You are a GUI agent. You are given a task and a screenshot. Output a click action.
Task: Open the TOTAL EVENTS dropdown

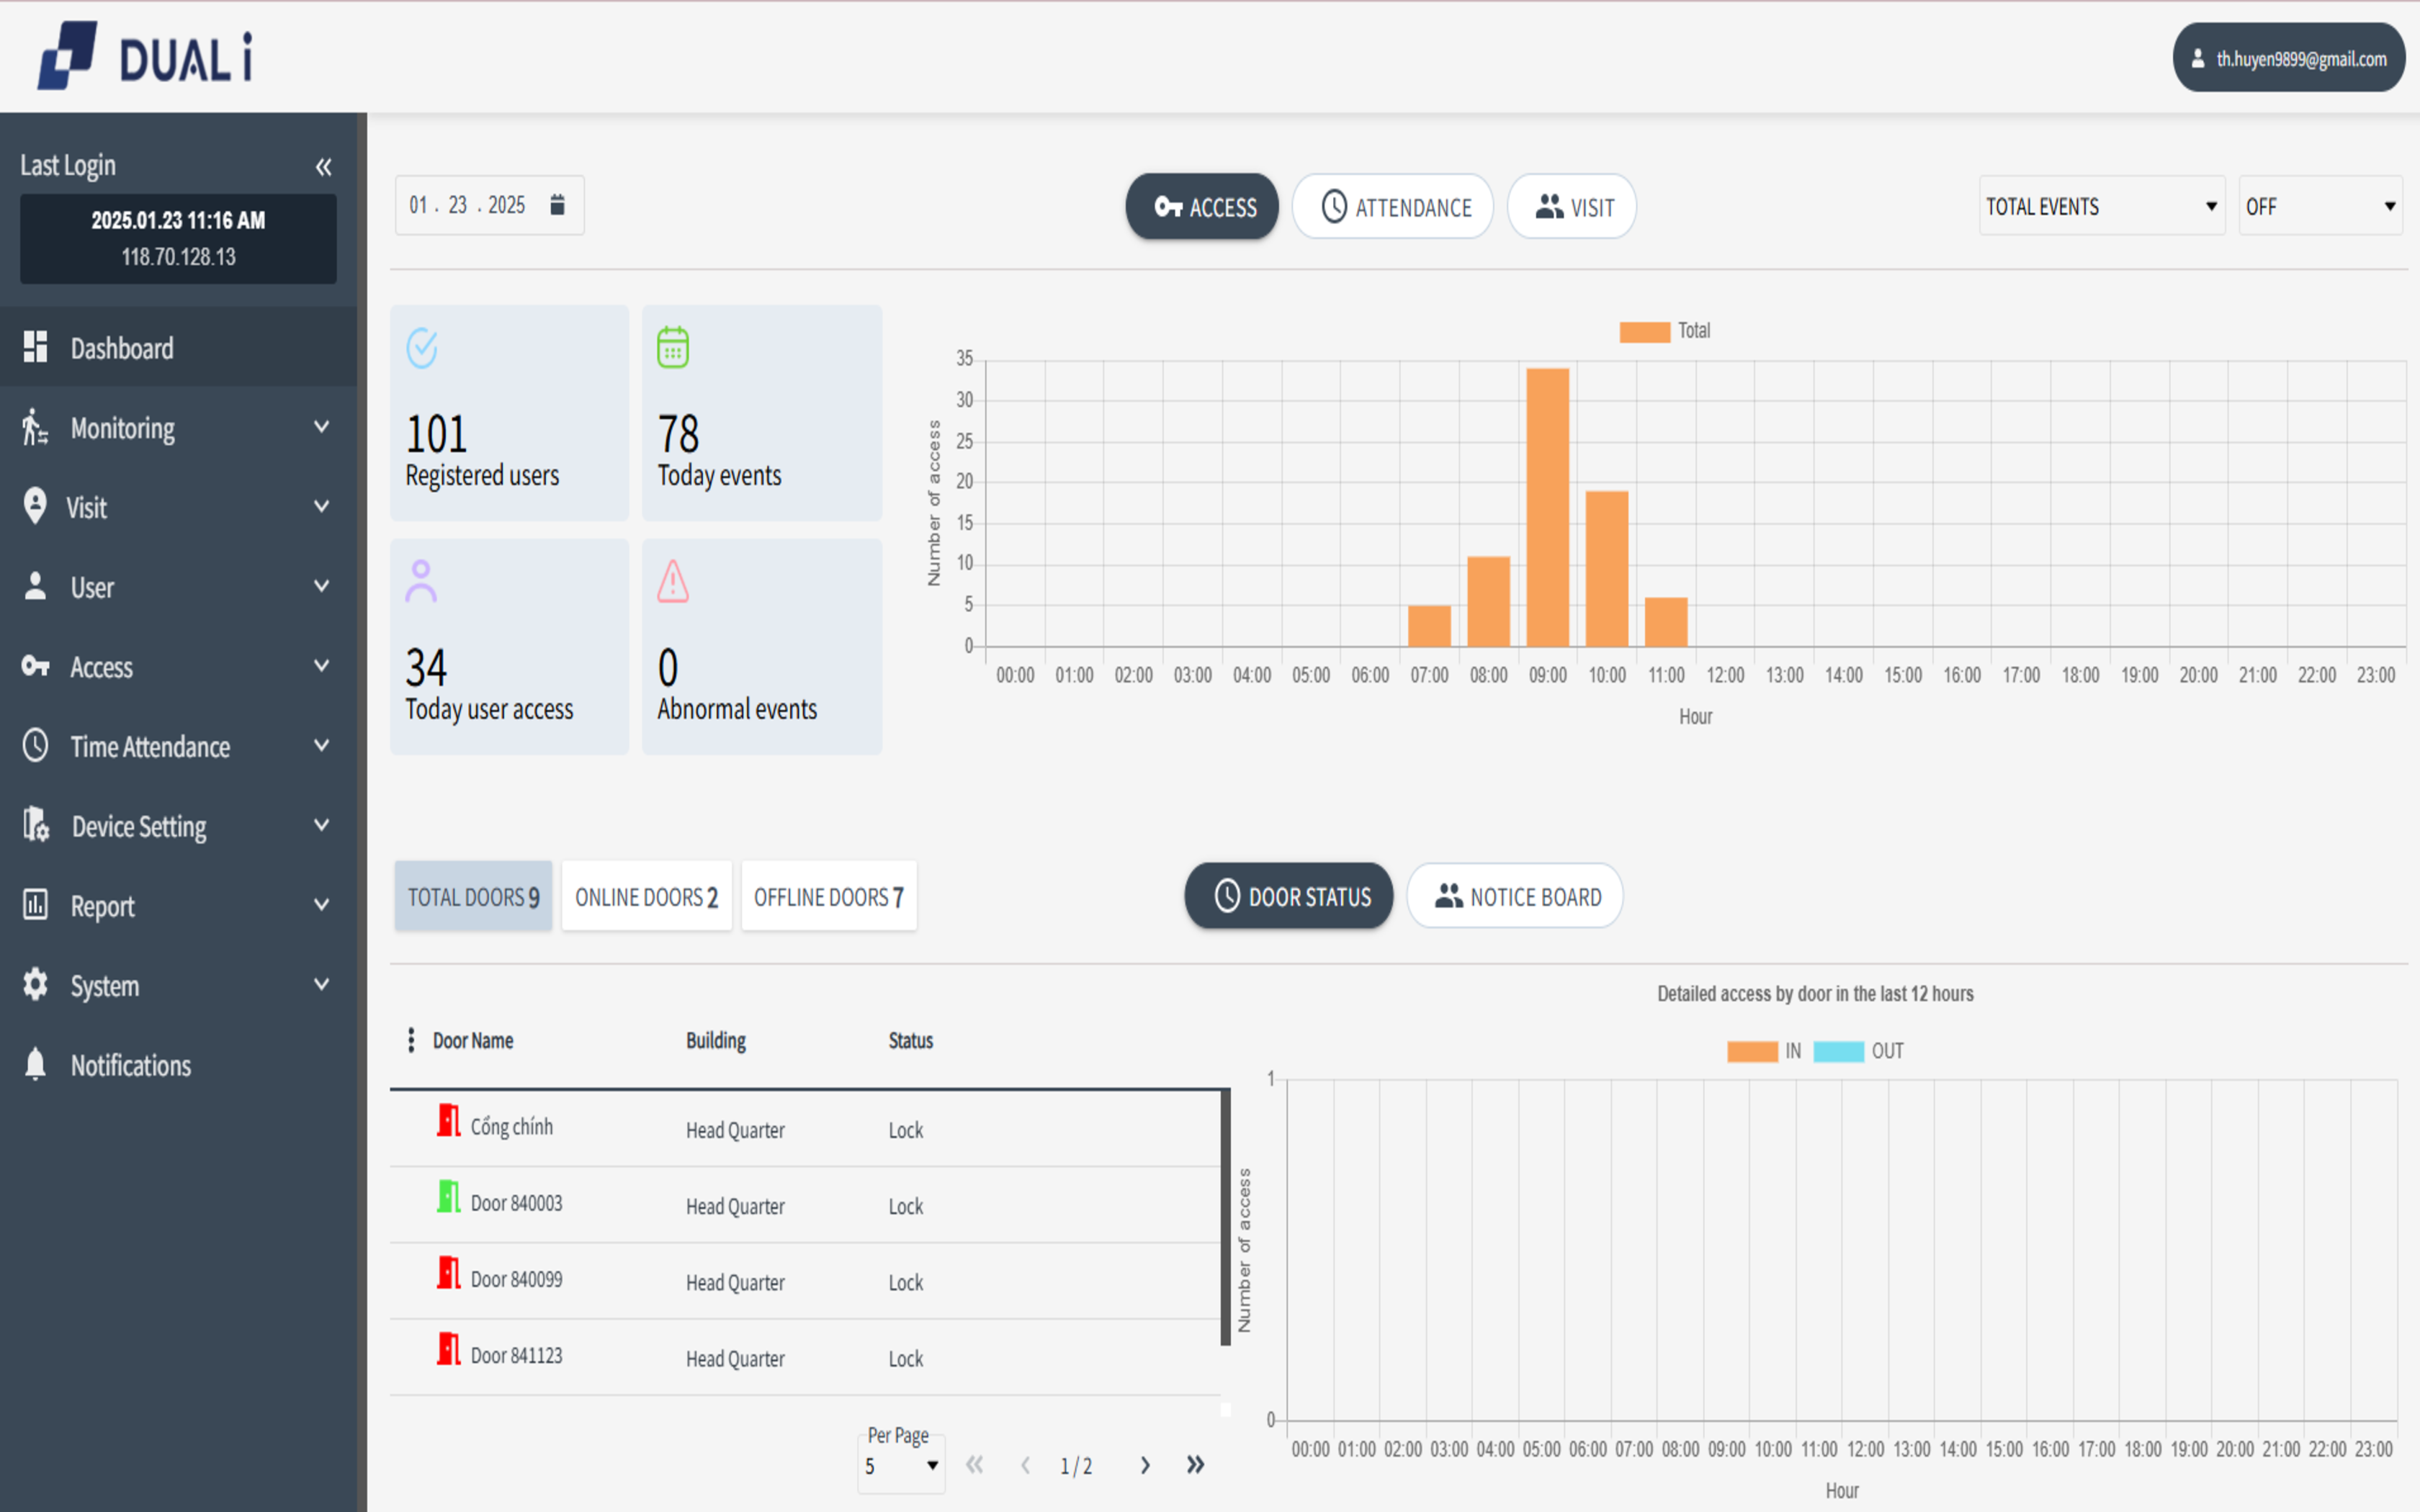[2102, 206]
